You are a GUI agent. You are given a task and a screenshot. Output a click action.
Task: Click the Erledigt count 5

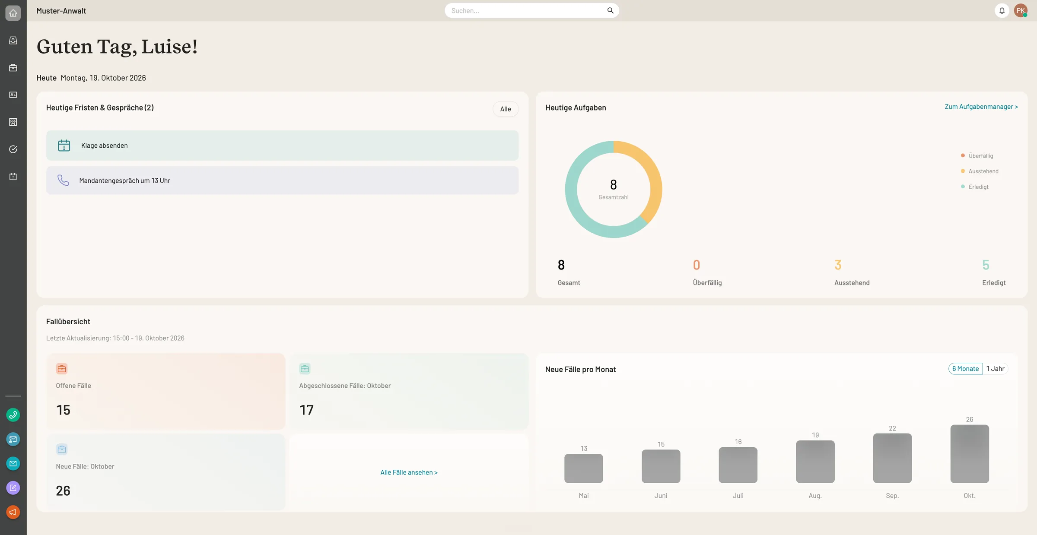click(x=986, y=265)
